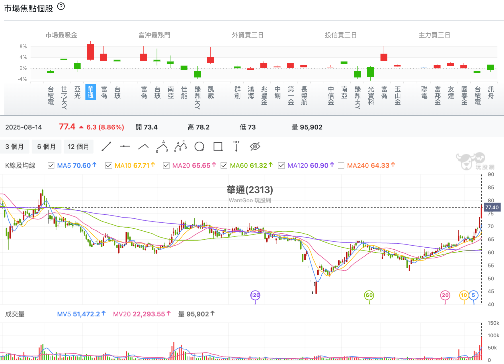Select the rectangle drawing tool

[x=218, y=146]
